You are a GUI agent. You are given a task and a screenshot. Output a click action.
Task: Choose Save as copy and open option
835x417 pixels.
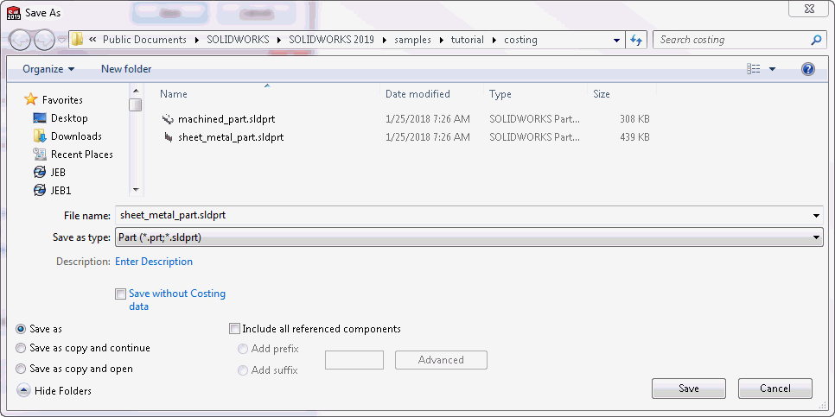point(21,370)
